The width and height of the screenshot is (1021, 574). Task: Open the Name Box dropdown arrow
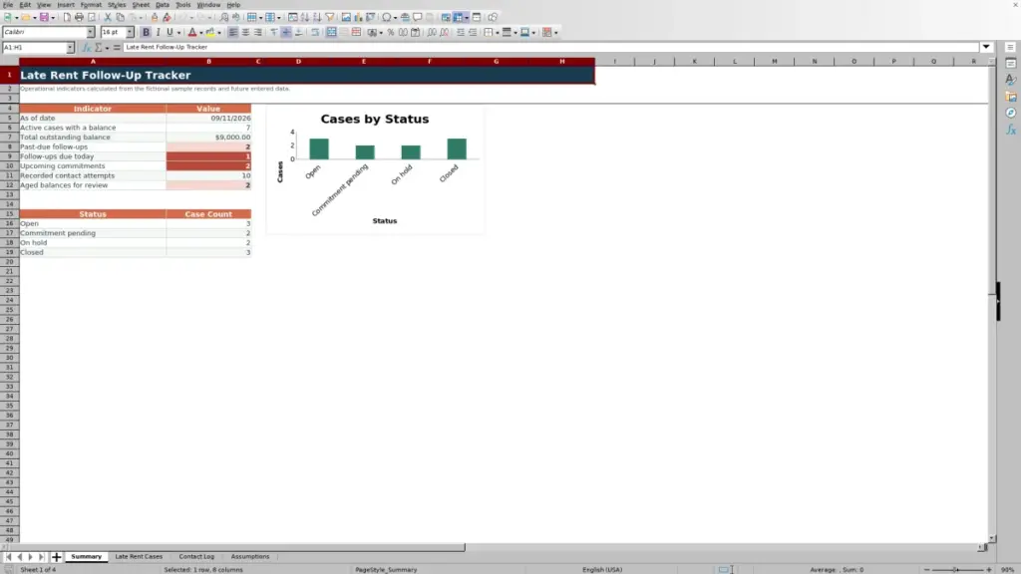click(70, 48)
